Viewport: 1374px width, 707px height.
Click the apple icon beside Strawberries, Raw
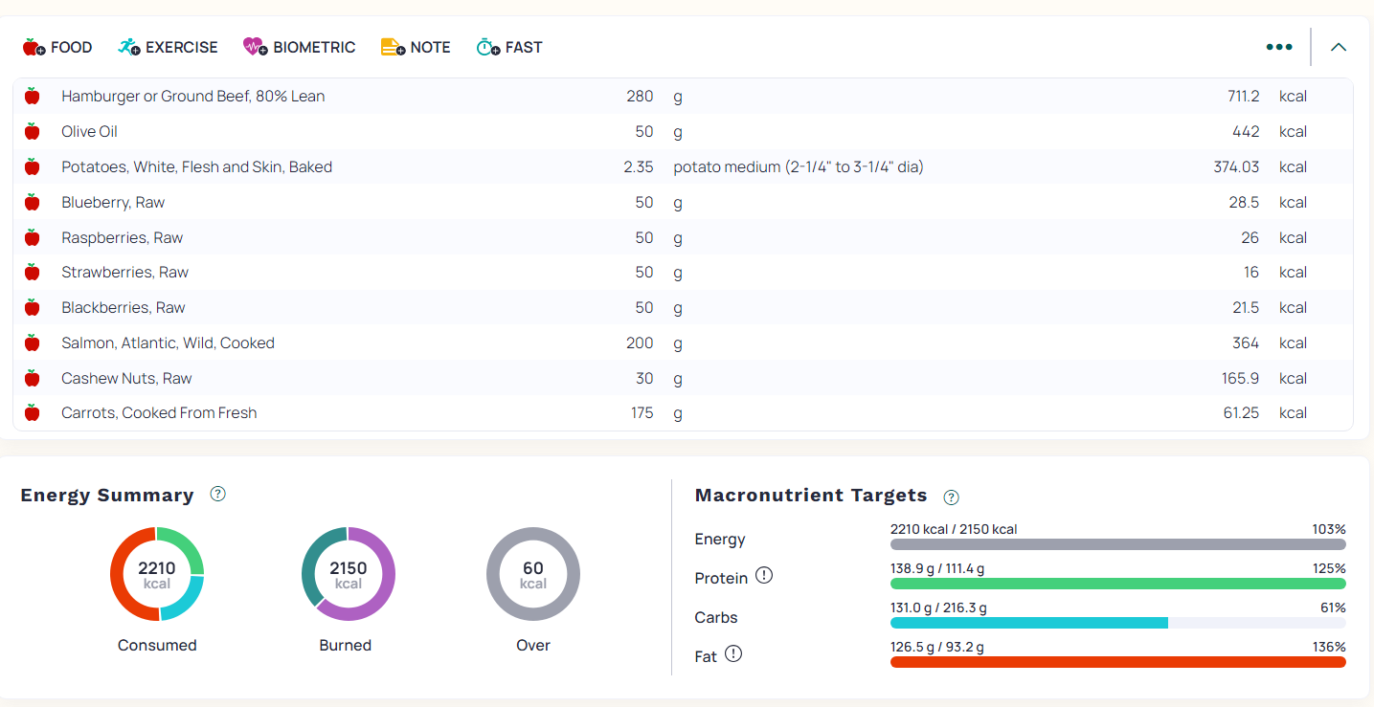click(32, 272)
